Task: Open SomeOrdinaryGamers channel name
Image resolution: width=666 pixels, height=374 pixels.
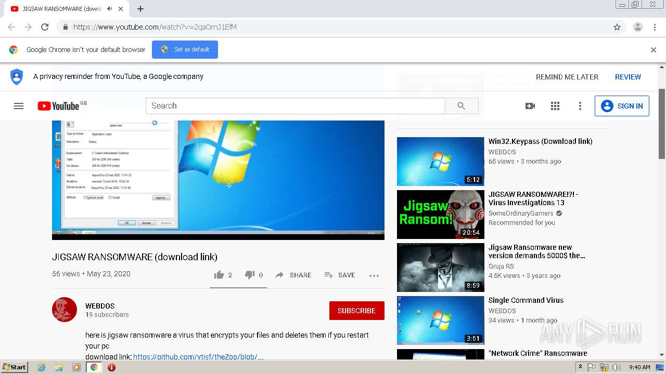Action: 520,213
